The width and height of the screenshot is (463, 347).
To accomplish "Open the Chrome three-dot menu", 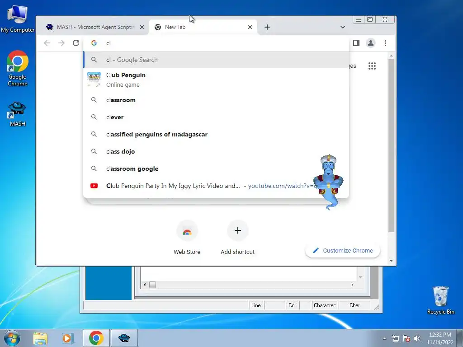I will point(385,43).
